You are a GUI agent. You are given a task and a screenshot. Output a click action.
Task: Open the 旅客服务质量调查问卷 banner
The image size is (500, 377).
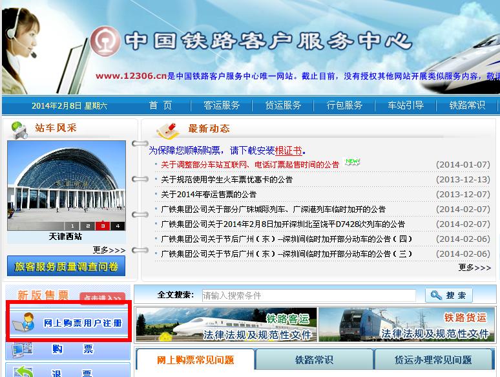[x=66, y=266]
